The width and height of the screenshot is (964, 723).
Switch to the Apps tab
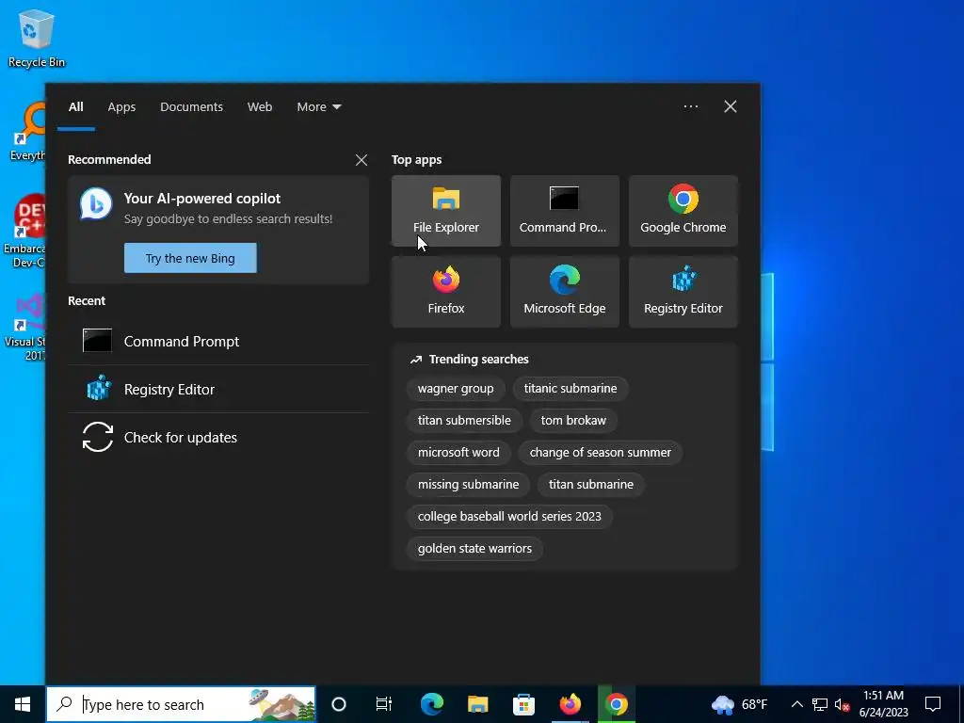coord(121,107)
